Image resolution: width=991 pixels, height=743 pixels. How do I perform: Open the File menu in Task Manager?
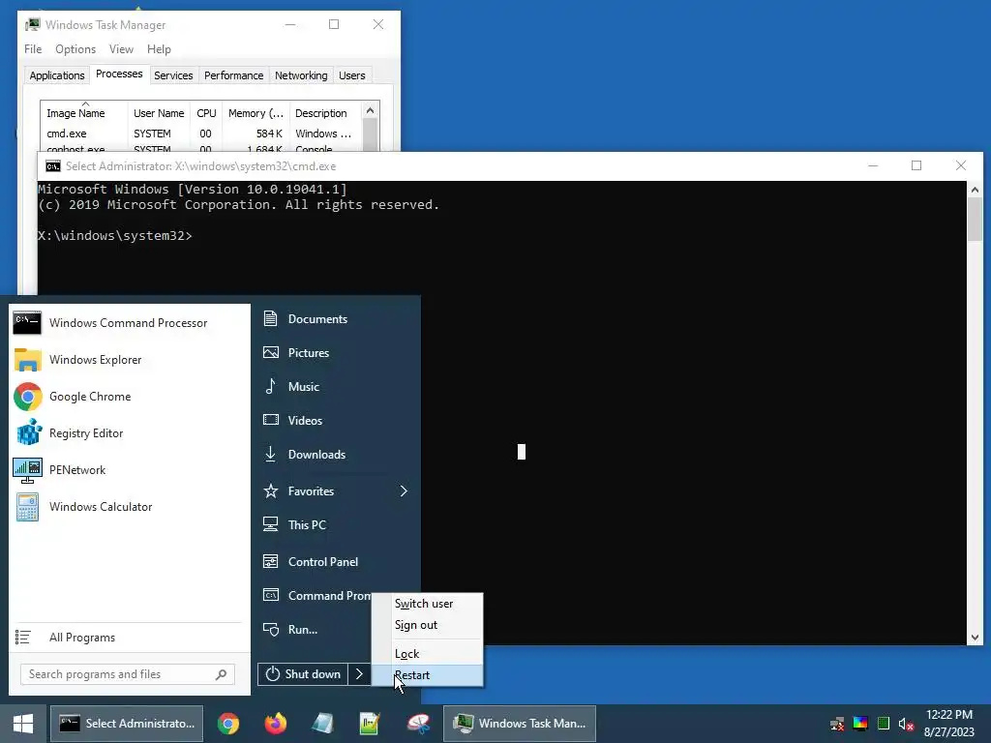33,49
